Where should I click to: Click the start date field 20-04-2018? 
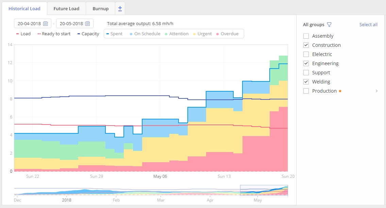click(29, 24)
